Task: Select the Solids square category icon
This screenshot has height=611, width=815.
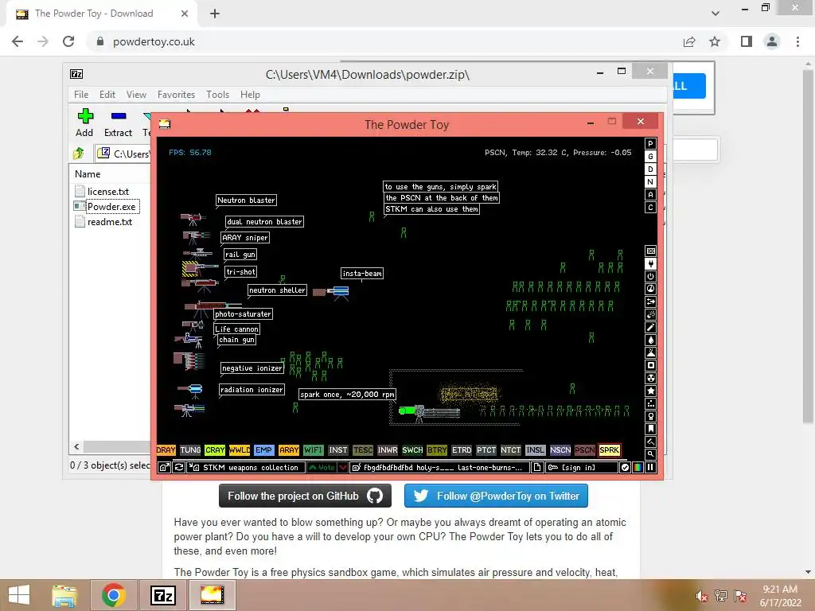Action: [650, 365]
